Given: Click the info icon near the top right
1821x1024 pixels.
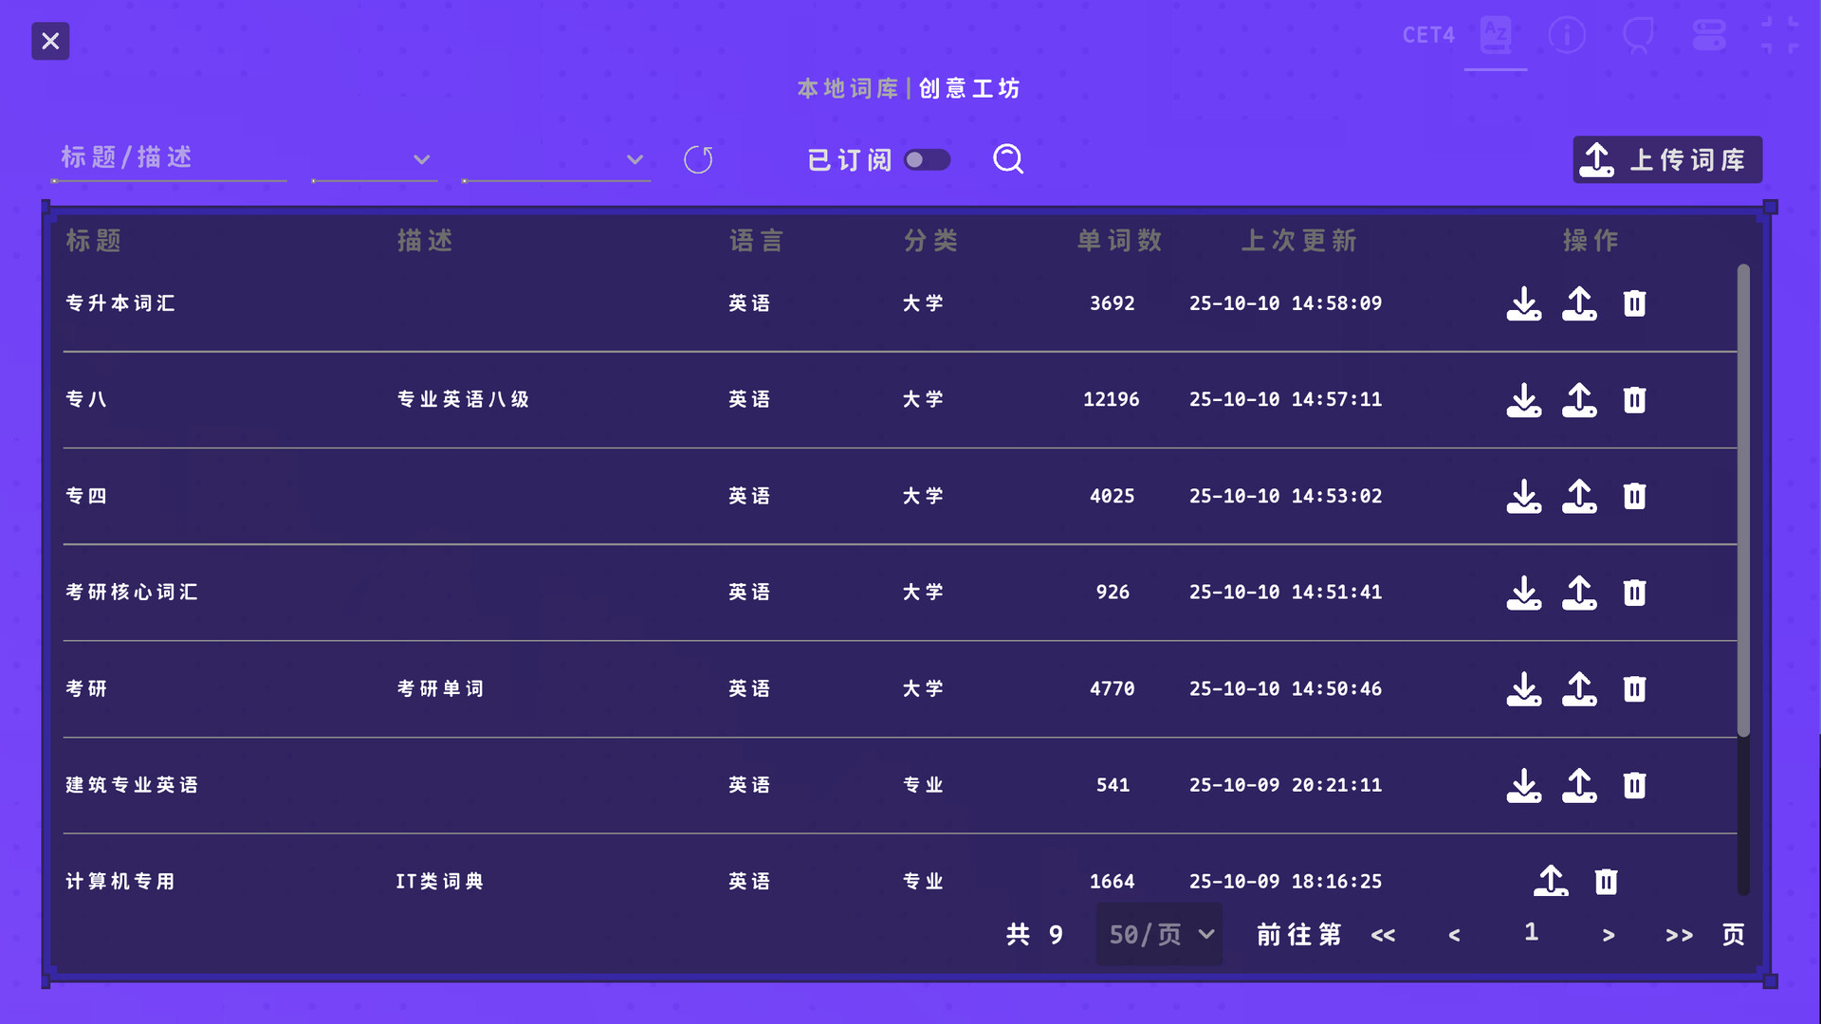Looking at the screenshot, I should 1567,34.
